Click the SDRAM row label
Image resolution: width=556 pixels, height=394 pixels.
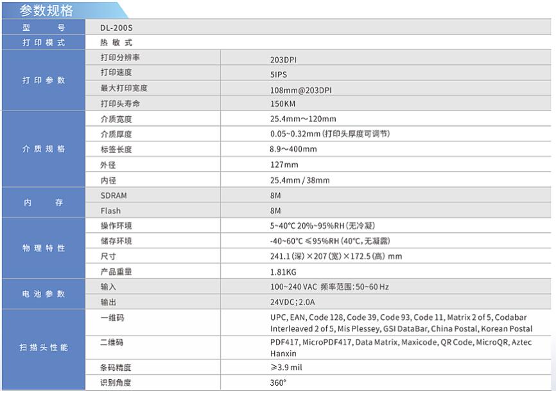pos(112,195)
